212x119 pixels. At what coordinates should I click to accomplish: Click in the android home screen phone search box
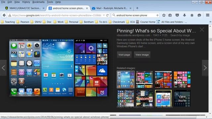135,16
